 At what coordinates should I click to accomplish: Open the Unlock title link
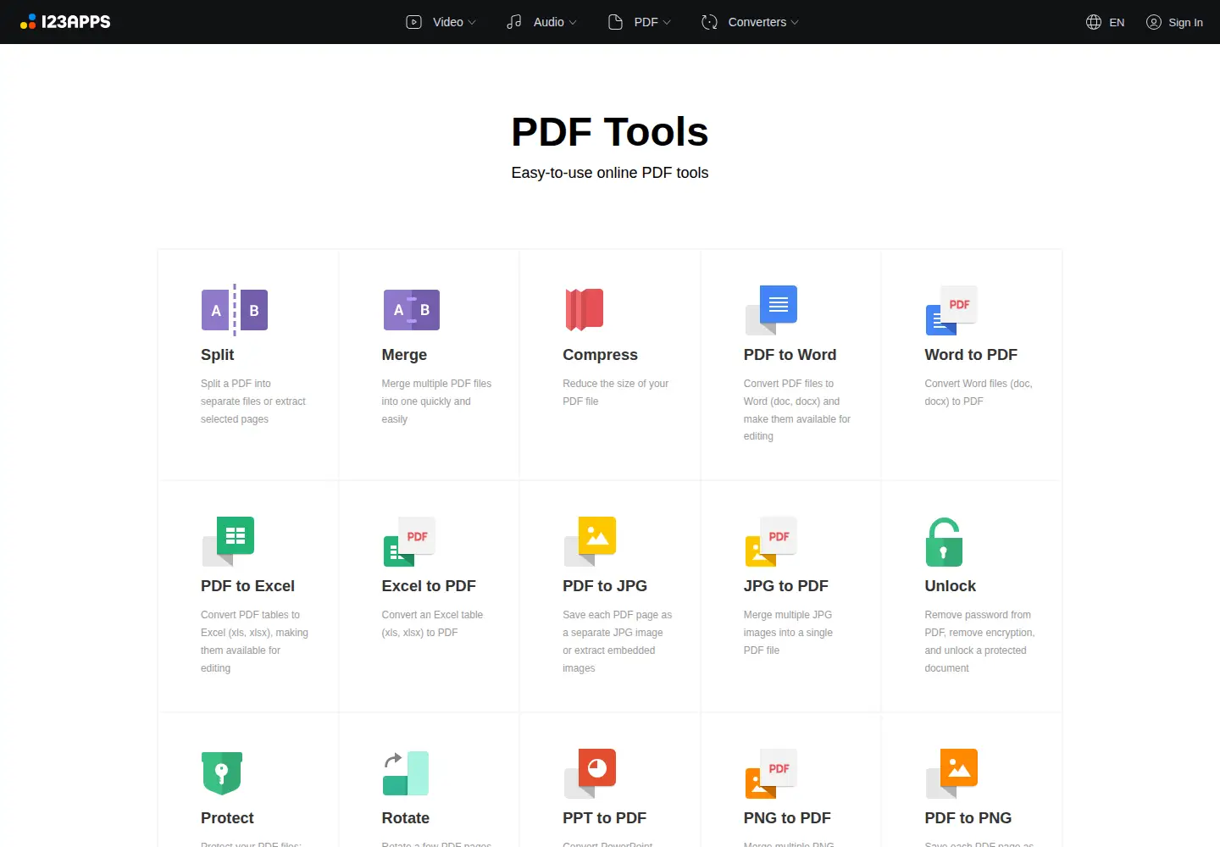[x=950, y=586]
